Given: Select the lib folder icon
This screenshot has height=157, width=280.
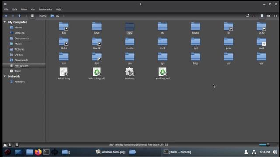Looking at the screenshot, I should tap(228, 26).
